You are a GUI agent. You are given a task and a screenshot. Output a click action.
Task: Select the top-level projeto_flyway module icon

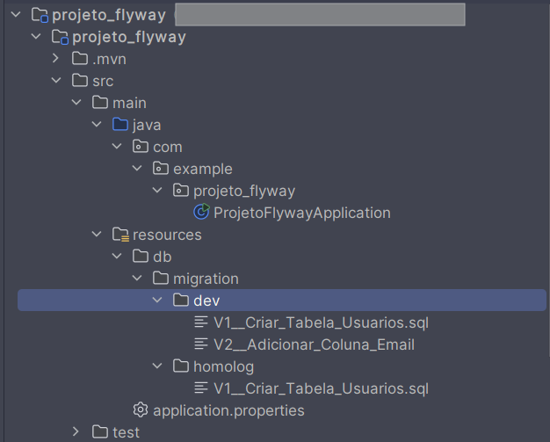pos(40,15)
